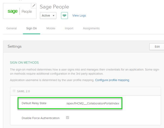Click the Sage People logo image
164x128 pixels.
[20, 11]
